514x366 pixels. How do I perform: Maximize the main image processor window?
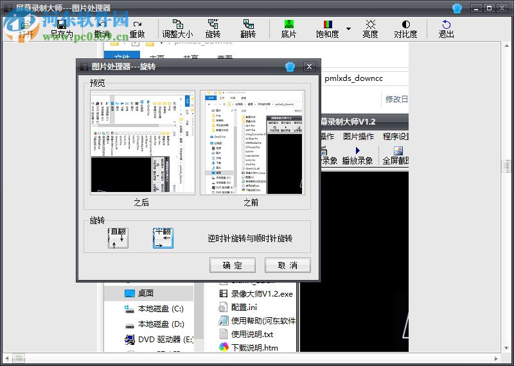pos(490,8)
